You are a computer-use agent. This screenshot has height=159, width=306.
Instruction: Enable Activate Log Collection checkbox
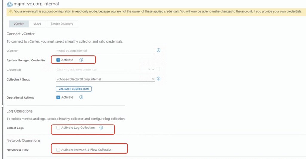pos(58,128)
